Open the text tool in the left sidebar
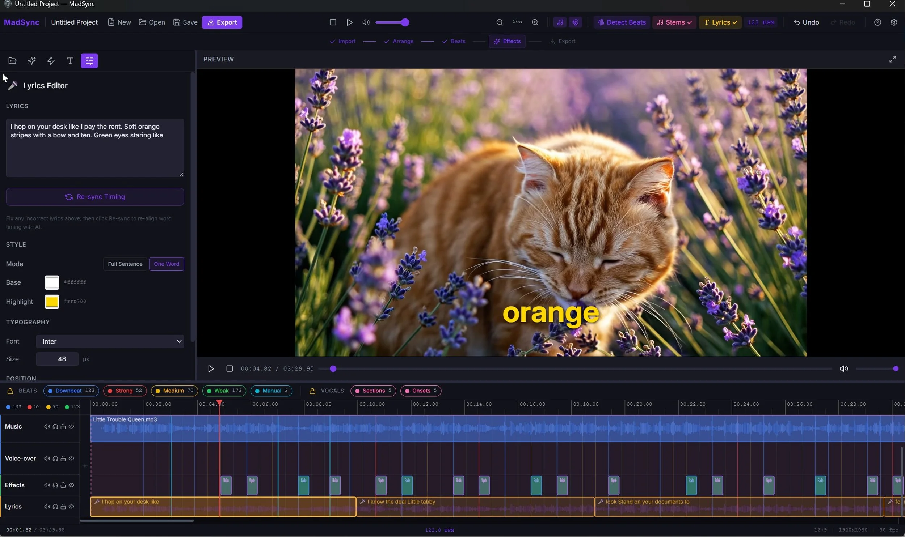The height and width of the screenshot is (537, 905). [x=70, y=61]
